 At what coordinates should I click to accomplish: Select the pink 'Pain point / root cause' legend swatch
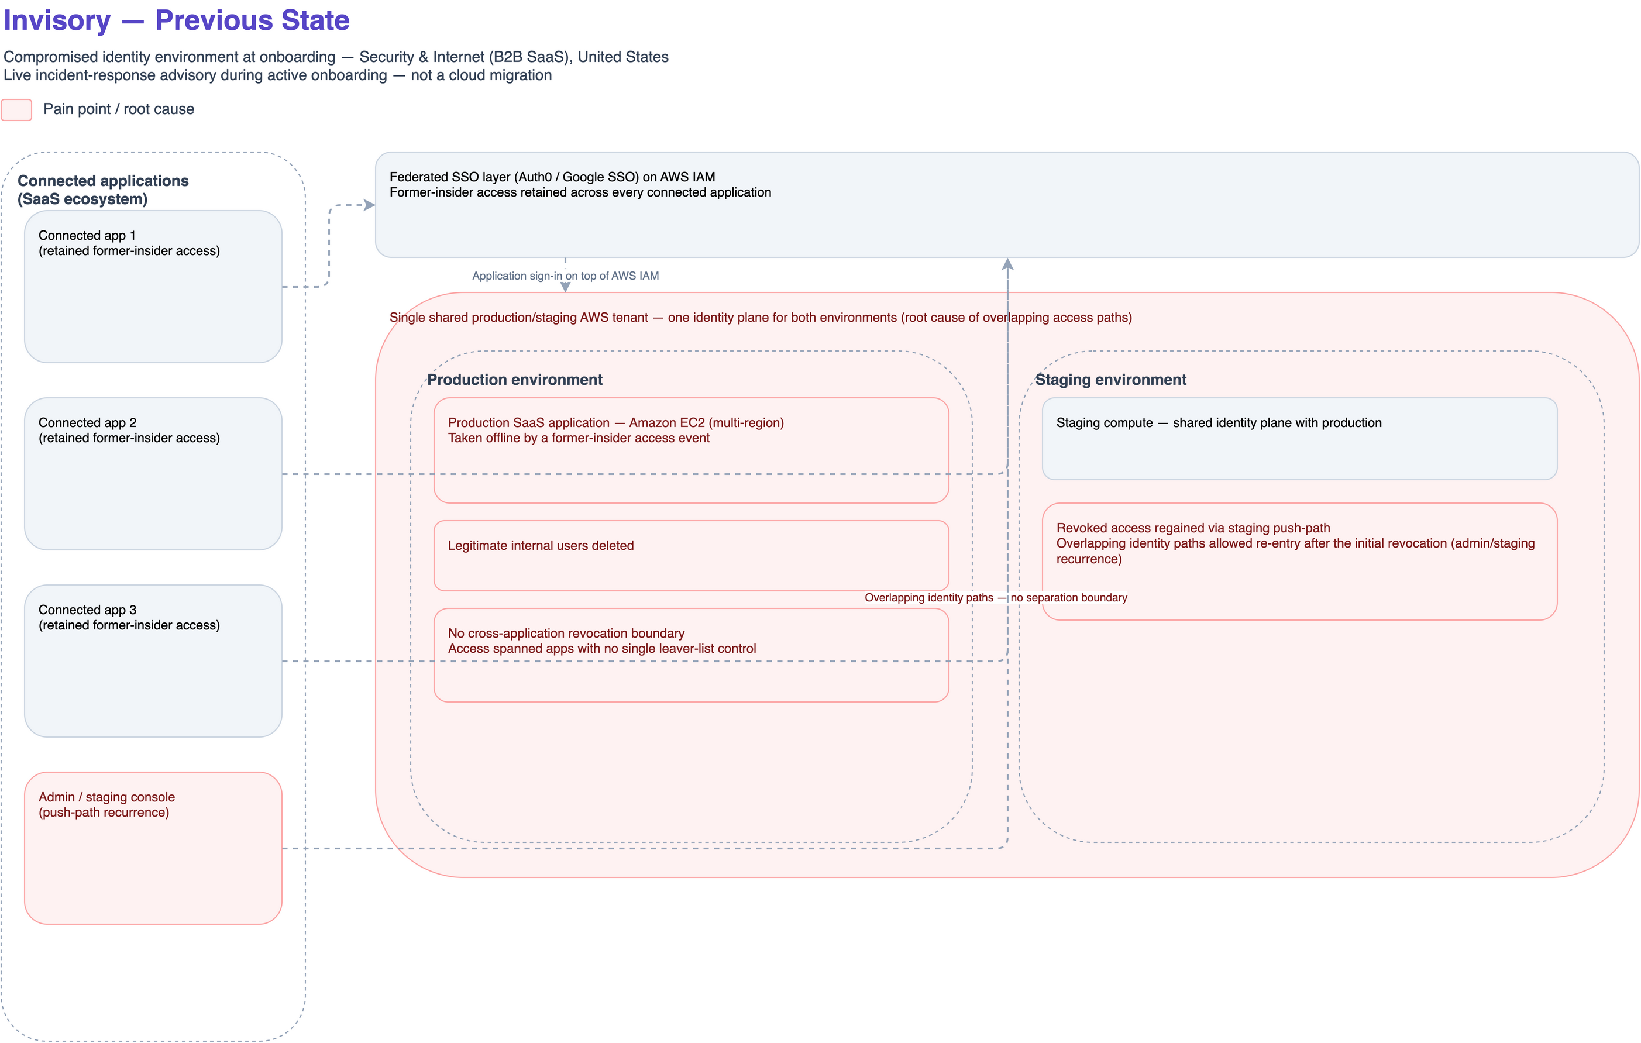16,110
